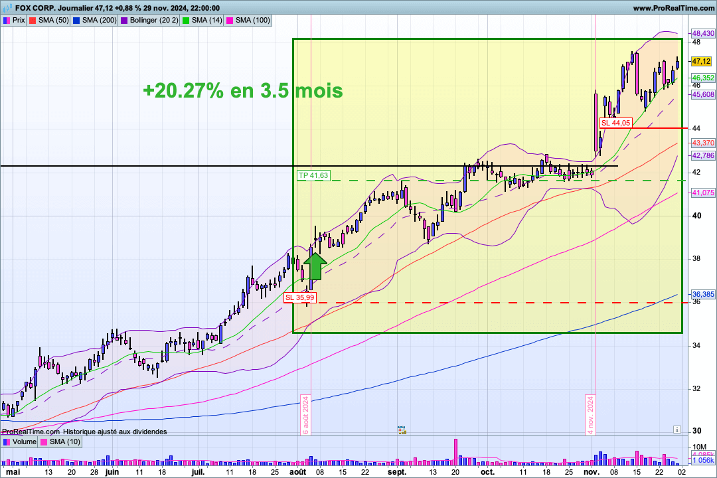The image size is (717, 478).
Task: Click the SMA 100 value 41,075
Action: [703, 193]
